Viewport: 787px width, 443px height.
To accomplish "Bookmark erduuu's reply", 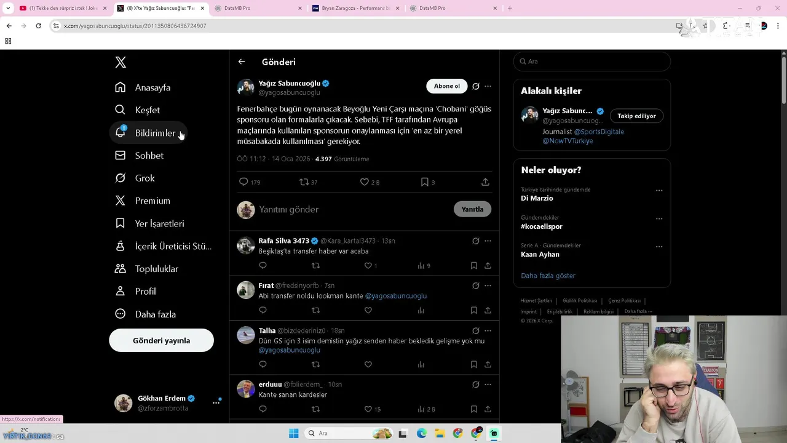I will [x=473, y=409].
